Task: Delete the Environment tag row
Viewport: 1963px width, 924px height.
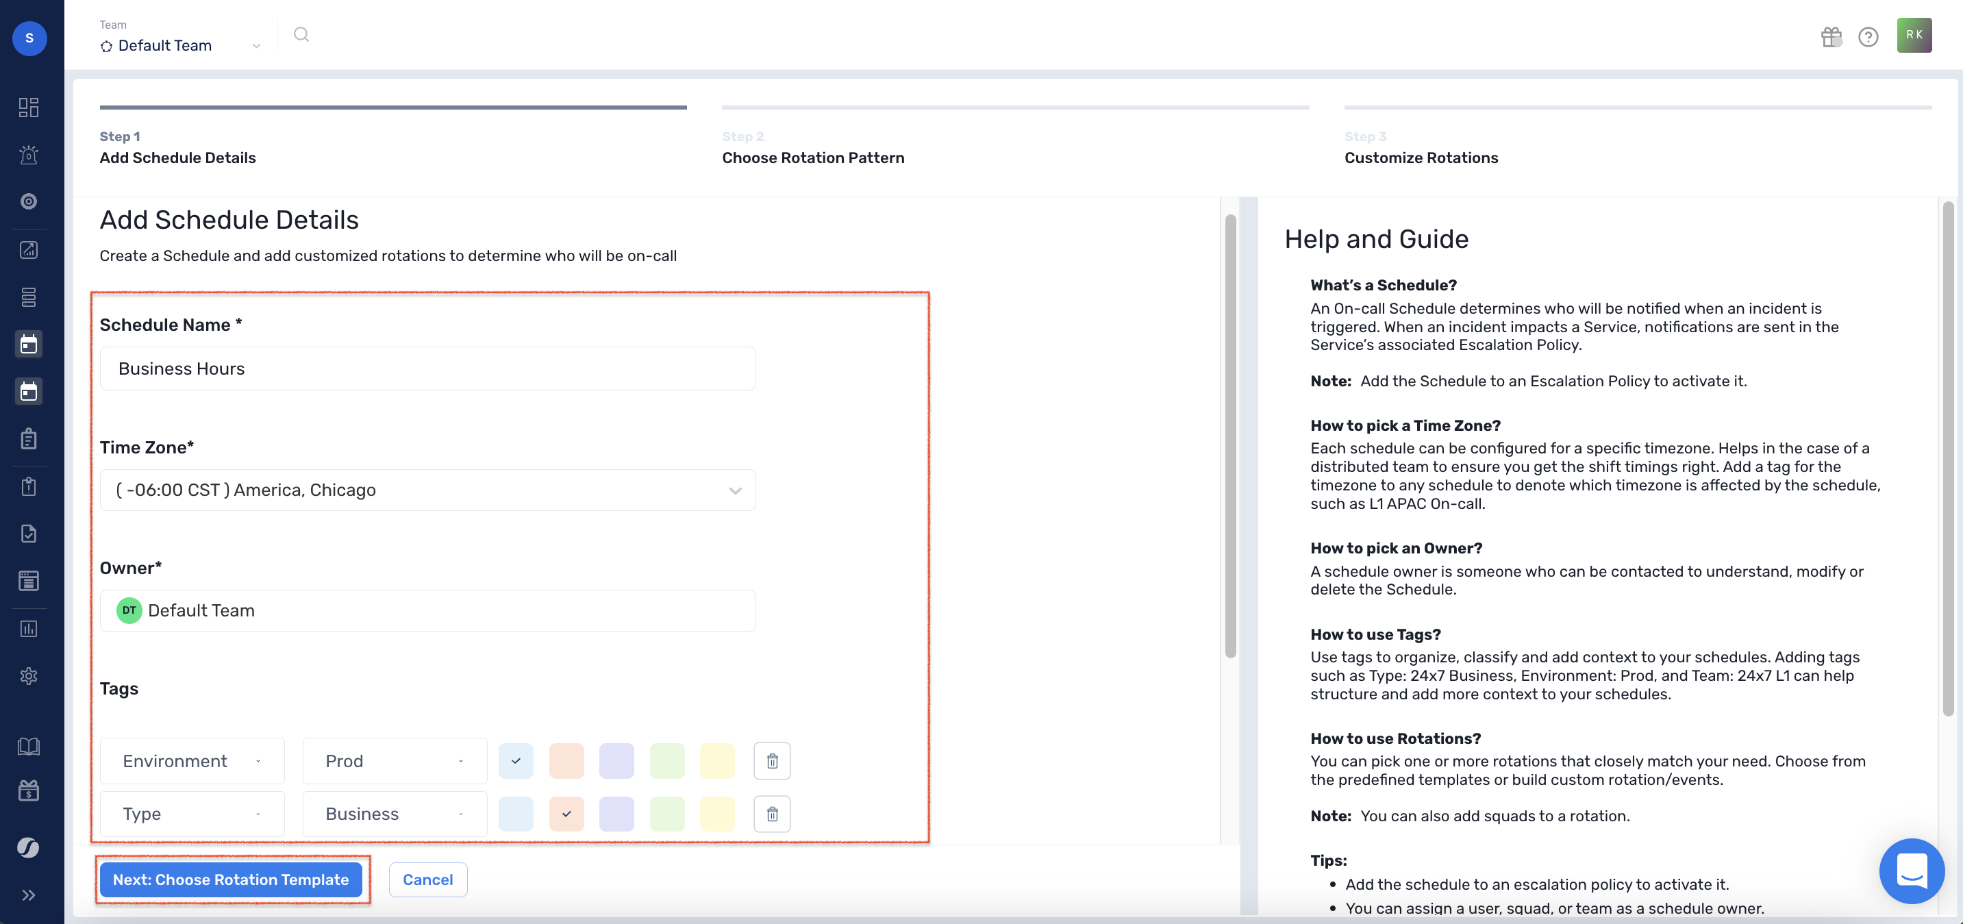Action: (771, 761)
